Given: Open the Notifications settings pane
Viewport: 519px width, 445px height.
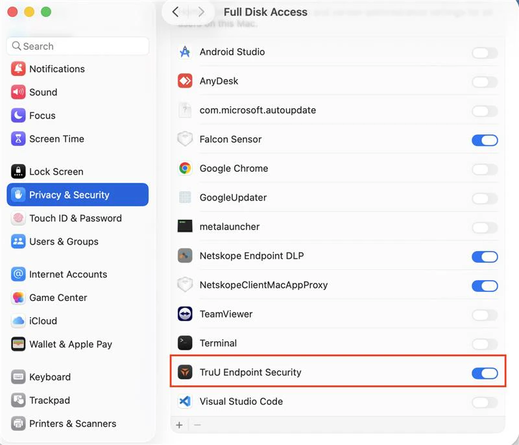Looking at the screenshot, I should [77, 69].
